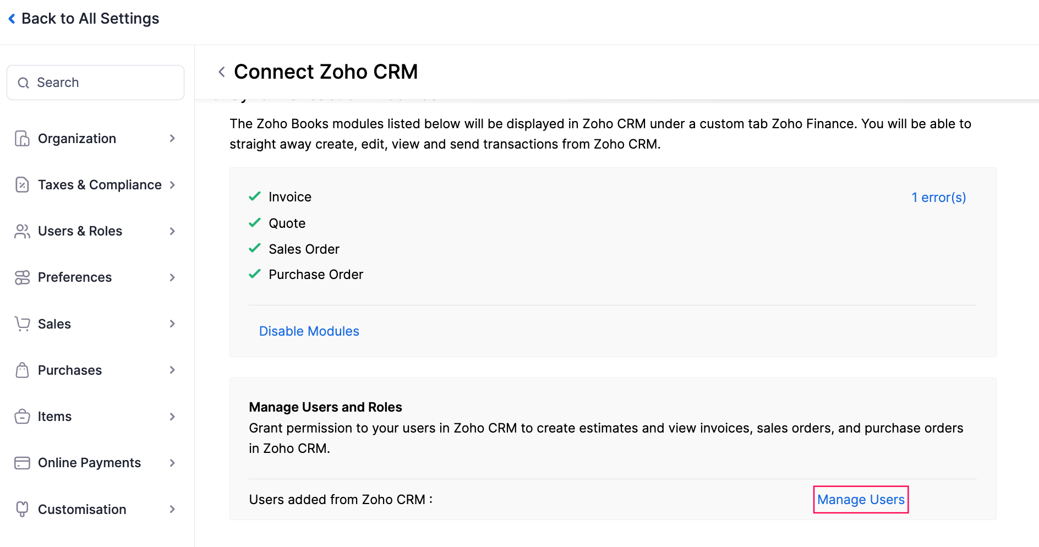
Task: Click the Organization building icon
Action: coord(22,139)
